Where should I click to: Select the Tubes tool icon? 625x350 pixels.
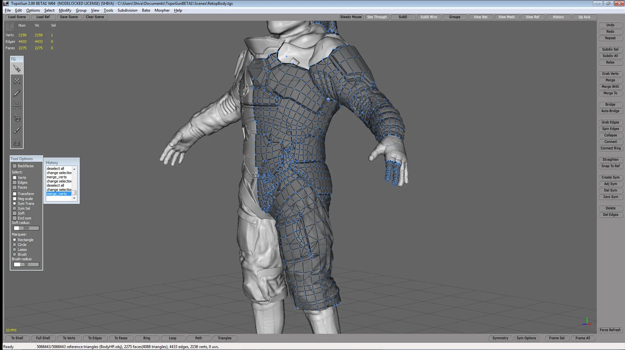(x=17, y=117)
